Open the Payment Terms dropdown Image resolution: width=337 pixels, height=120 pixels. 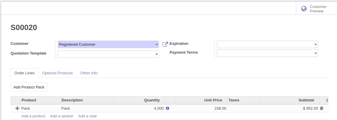pyautogui.click(x=267, y=53)
